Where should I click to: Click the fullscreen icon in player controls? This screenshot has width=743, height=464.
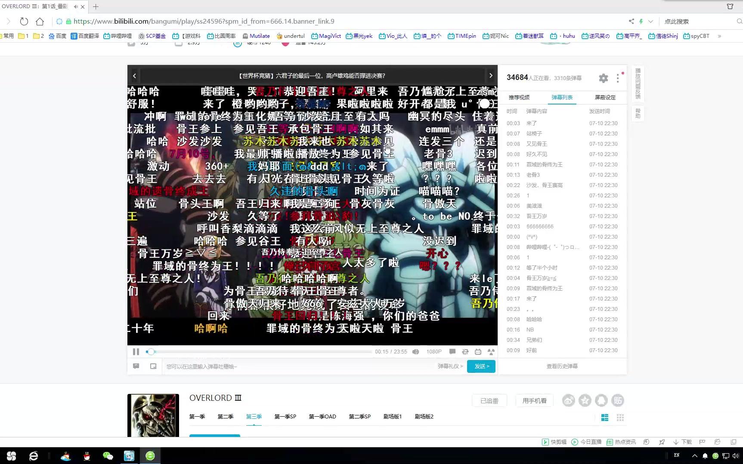(x=491, y=352)
